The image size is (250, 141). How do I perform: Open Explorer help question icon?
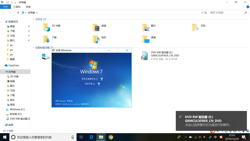[248, 7]
